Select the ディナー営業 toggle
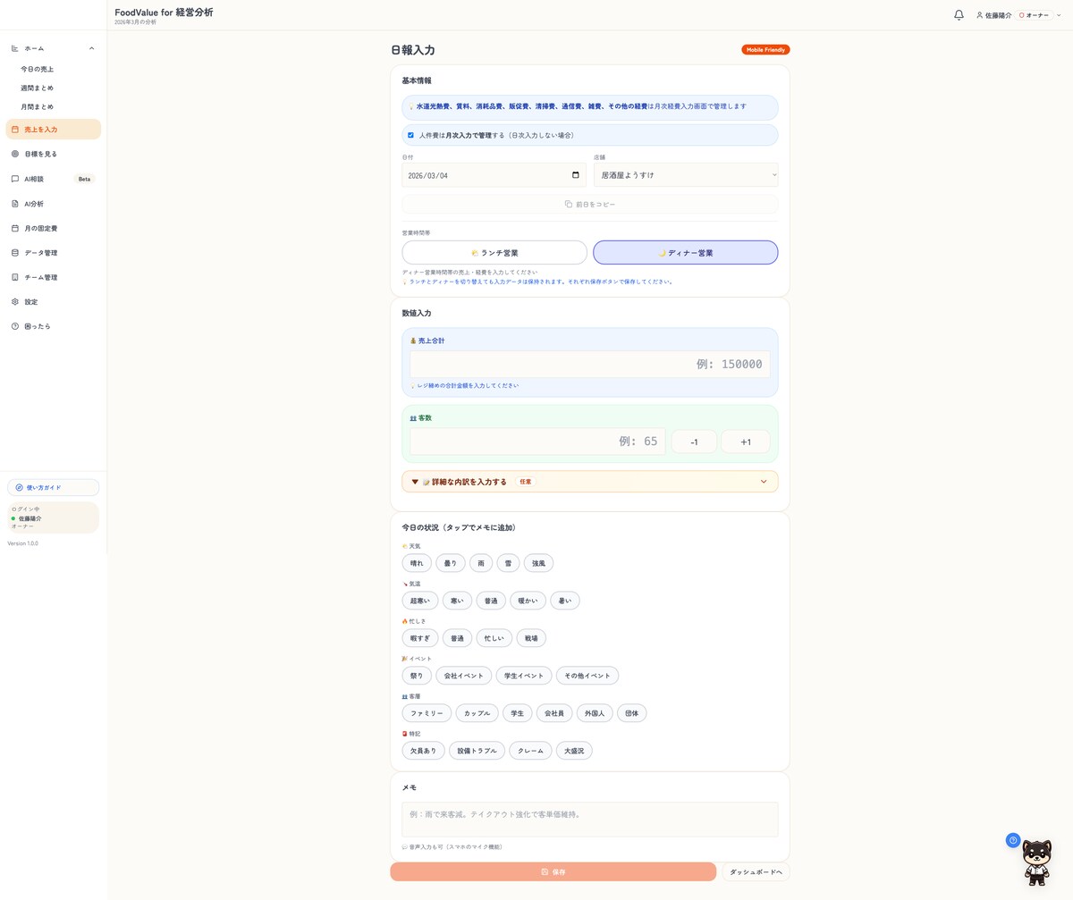 pos(686,253)
